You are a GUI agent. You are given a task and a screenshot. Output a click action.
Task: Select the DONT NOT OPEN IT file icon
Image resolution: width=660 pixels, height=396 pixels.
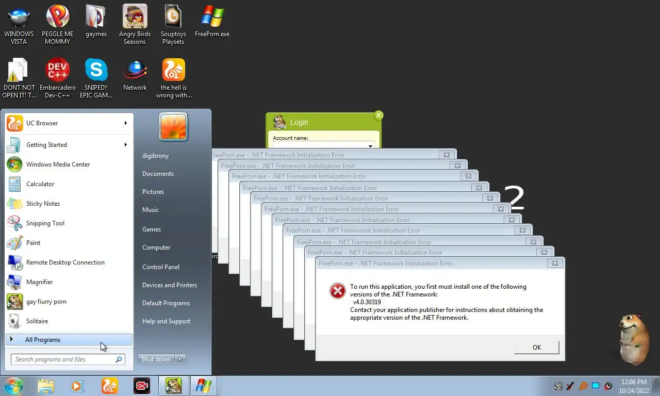coord(19,78)
